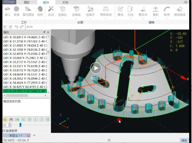This screenshot has width=192, height=143.
Task: Click the save icon in simulation controls
Action: tap(11, 120)
